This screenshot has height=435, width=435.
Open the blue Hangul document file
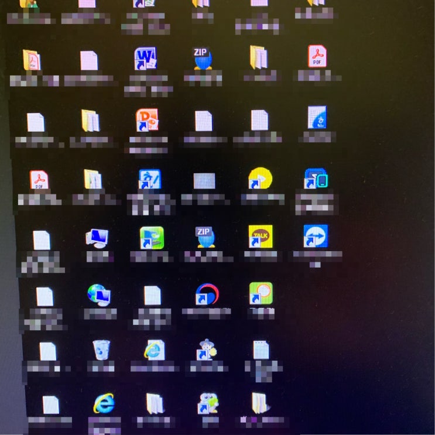click(317, 117)
